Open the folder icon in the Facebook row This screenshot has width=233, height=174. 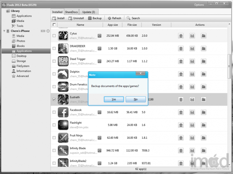coord(204,112)
